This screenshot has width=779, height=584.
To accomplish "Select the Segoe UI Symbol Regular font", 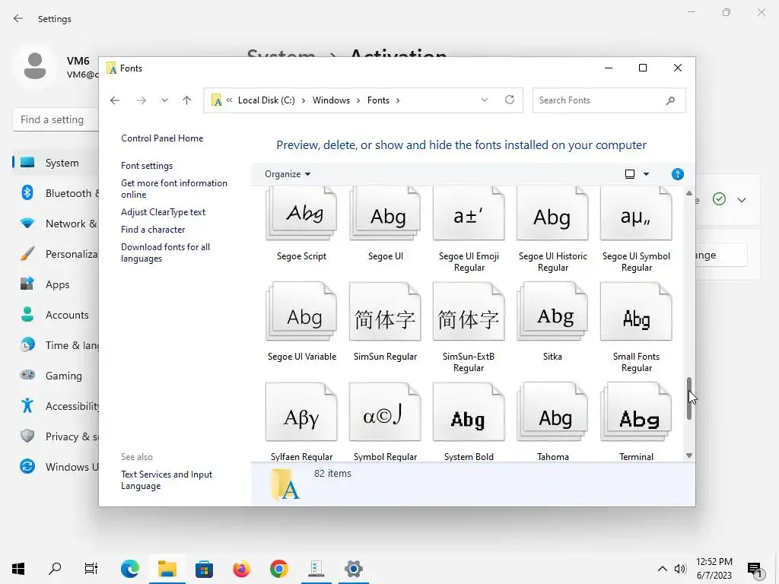I will [636, 214].
